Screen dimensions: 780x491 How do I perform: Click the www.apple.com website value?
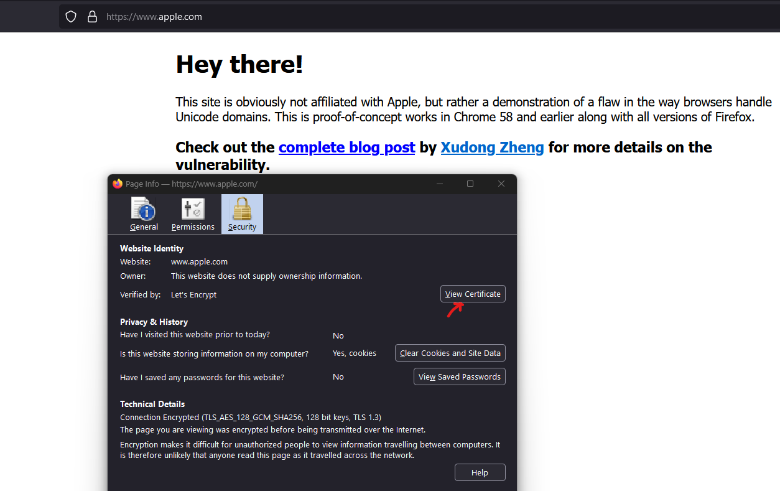[199, 262]
